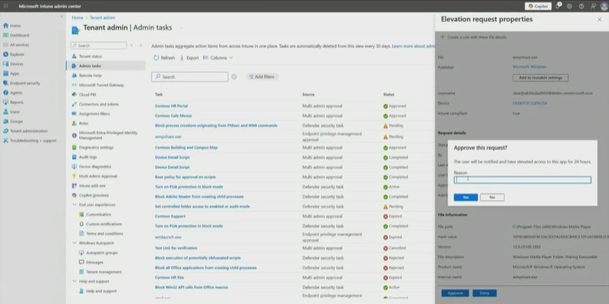Open the portal menu grid icon
The width and height of the screenshot is (609, 304).
point(5,6)
